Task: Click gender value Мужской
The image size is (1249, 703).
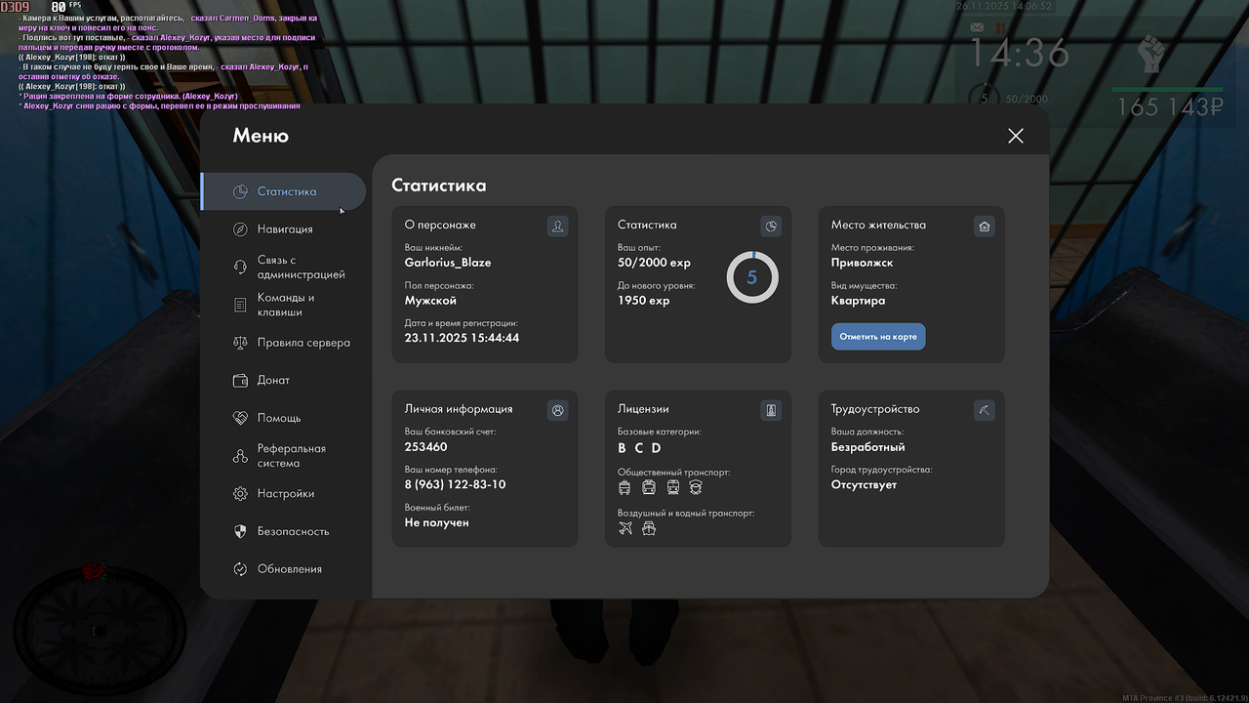Action: pyautogui.click(x=430, y=301)
